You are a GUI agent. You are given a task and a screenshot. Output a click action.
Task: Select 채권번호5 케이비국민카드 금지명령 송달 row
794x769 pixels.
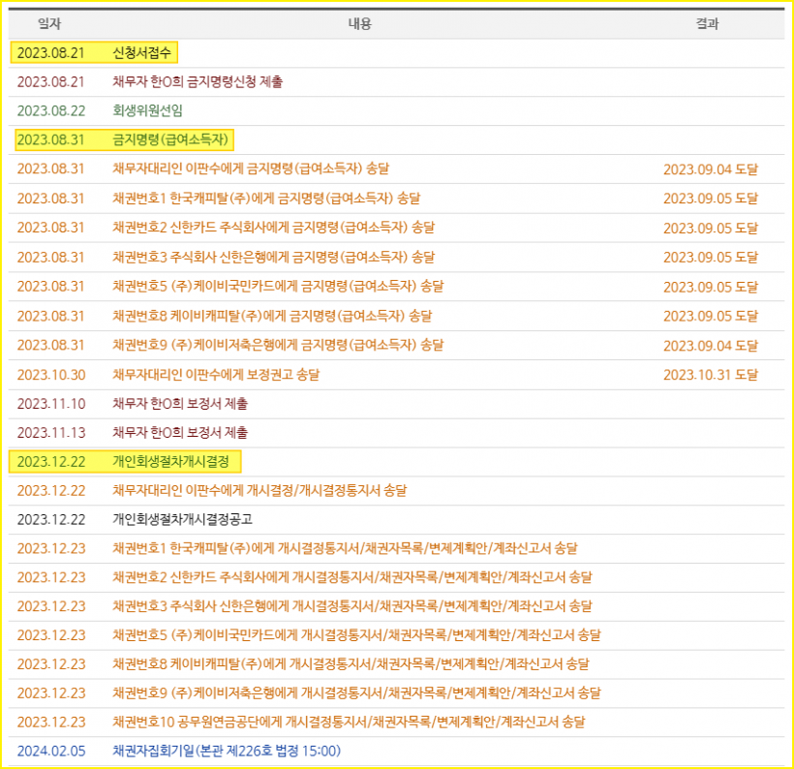coord(396,287)
